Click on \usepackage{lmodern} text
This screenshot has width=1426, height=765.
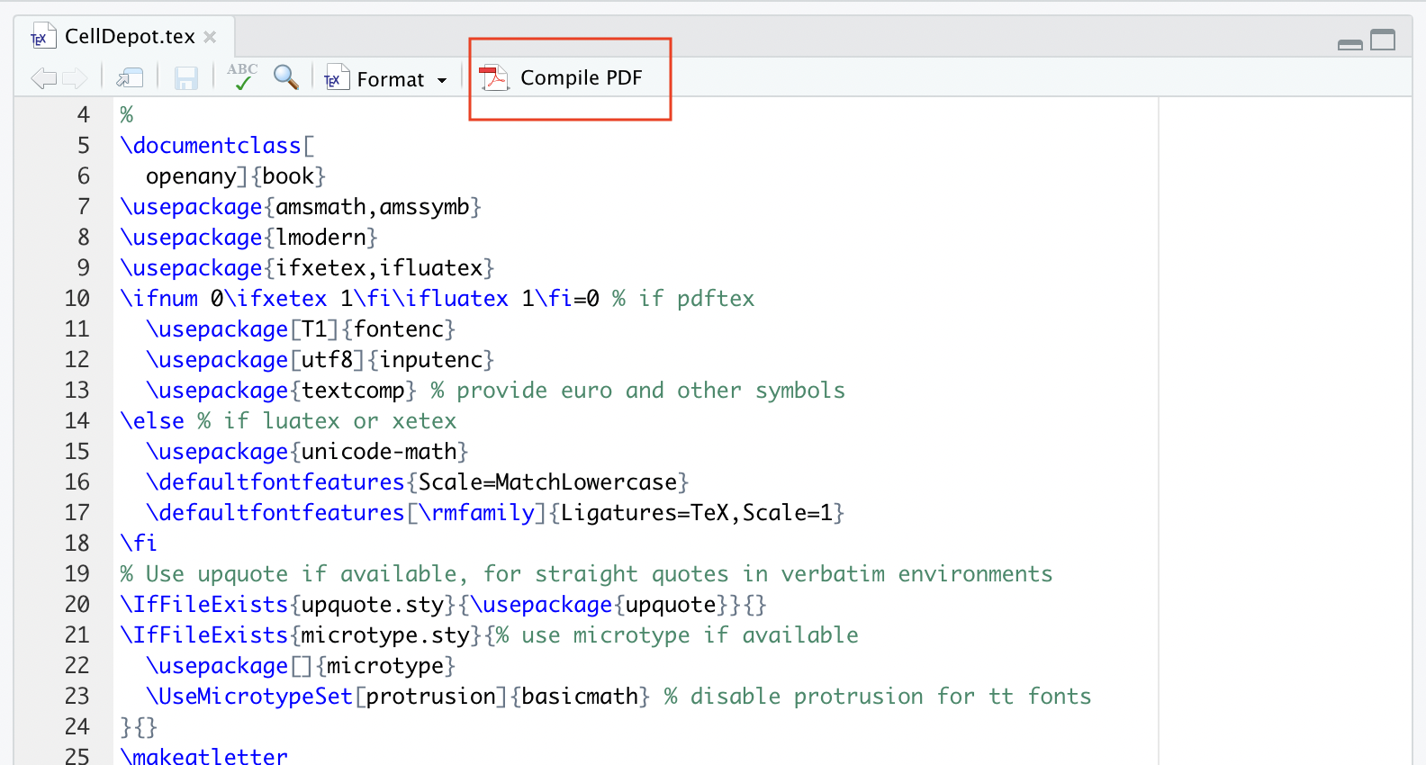248,238
